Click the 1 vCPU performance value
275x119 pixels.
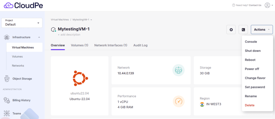click(123, 102)
